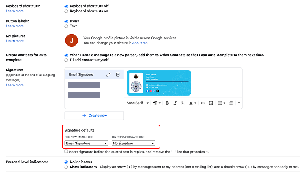The image size is (300, 175).
Task: Delete Email Signature using trash icon
Action: pyautogui.click(x=118, y=74)
